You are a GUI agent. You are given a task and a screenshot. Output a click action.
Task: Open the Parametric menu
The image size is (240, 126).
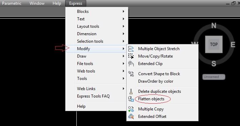click(x=12, y=3)
